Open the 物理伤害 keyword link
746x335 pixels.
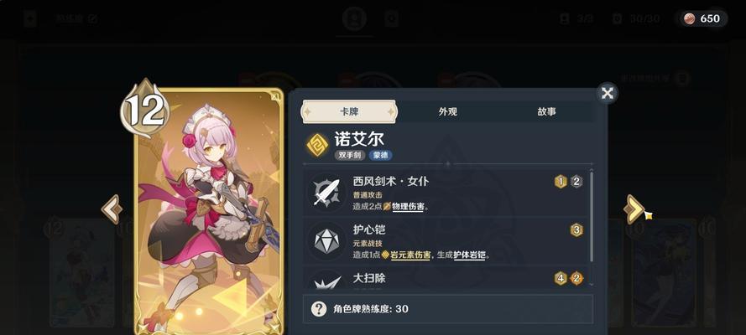(x=408, y=207)
